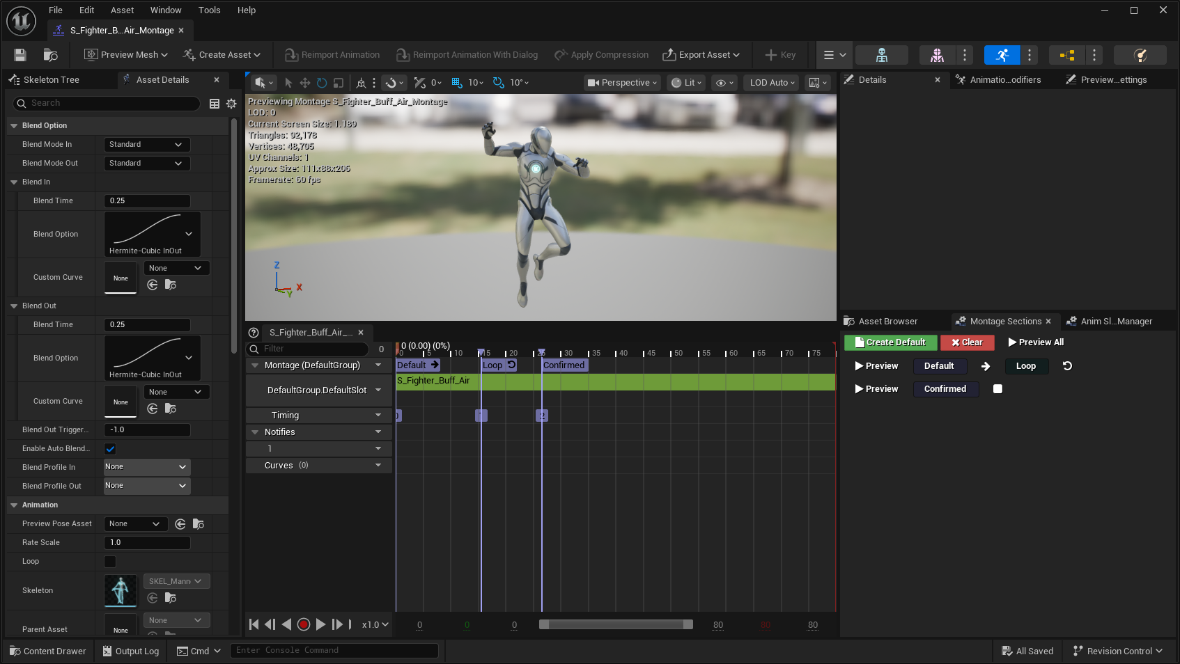
Task: Toggle world/local coordinate system icon
Action: 361,83
